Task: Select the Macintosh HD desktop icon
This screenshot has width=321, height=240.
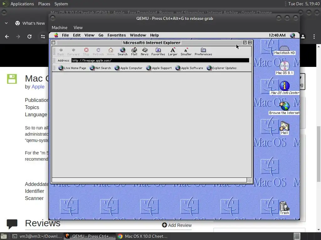Action: 285,50
